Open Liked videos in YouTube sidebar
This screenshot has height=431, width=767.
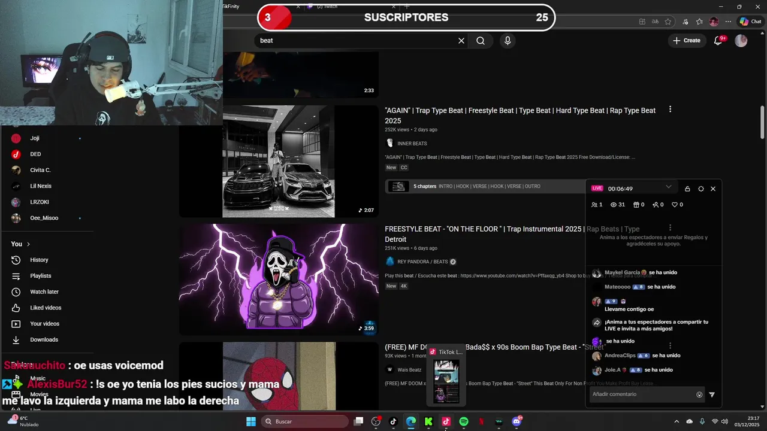point(47,308)
